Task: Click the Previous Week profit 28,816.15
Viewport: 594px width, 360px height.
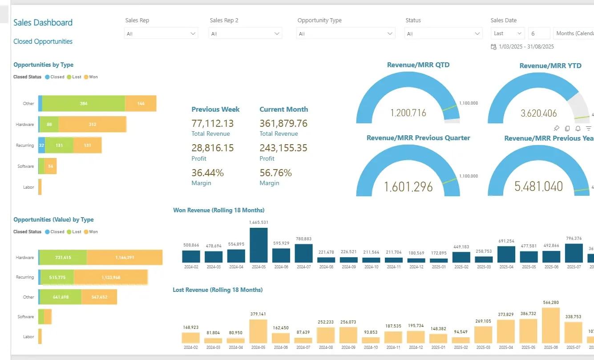Action: click(213, 148)
